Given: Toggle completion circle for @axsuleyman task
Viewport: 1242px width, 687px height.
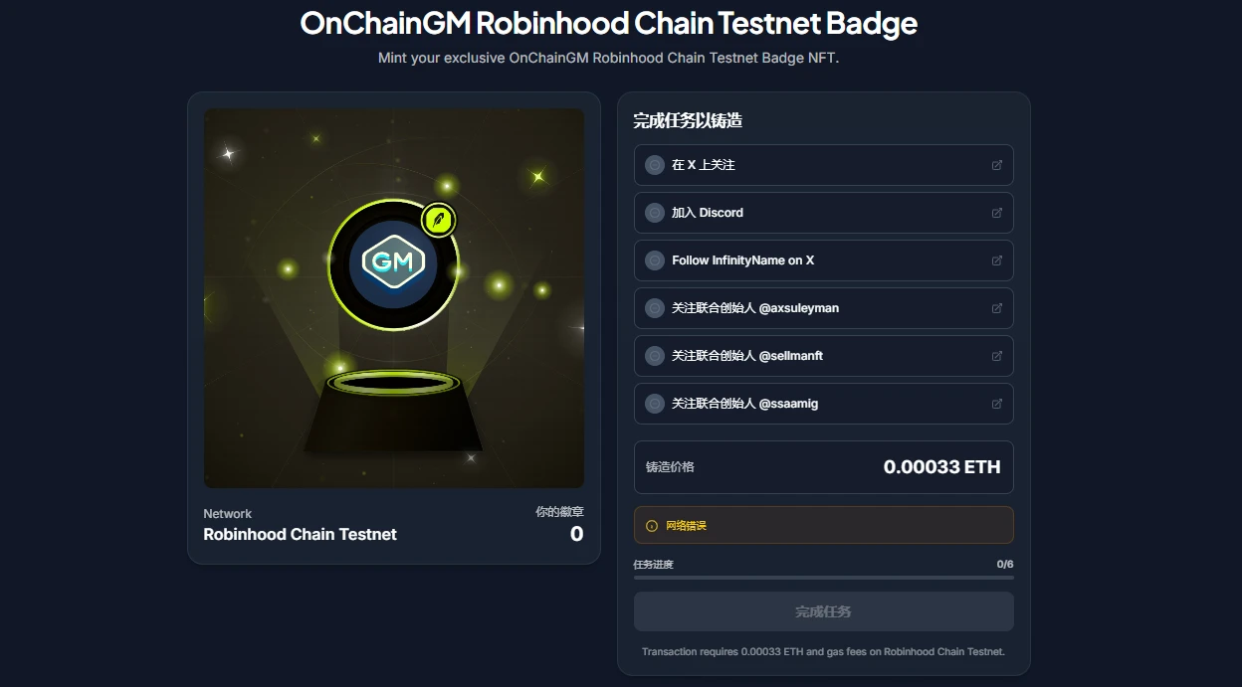Looking at the screenshot, I should tap(655, 308).
